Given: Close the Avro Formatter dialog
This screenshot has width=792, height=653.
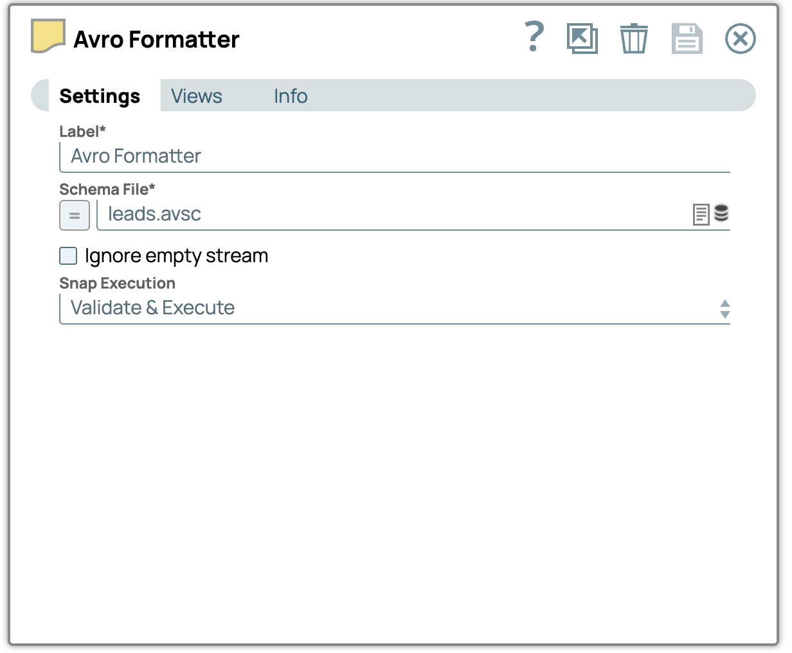Looking at the screenshot, I should coord(740,39).
